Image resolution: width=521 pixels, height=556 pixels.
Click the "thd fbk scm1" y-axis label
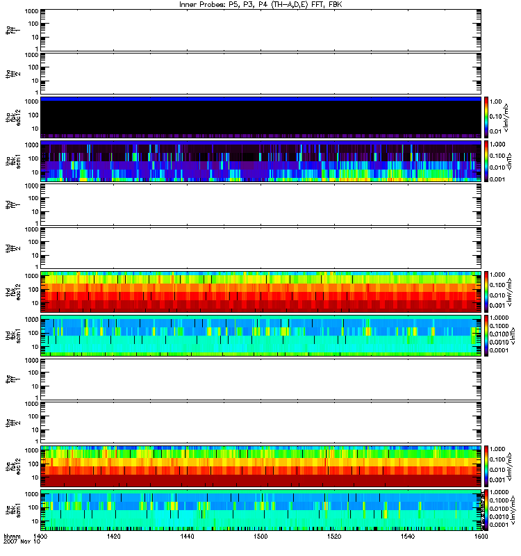13,336
